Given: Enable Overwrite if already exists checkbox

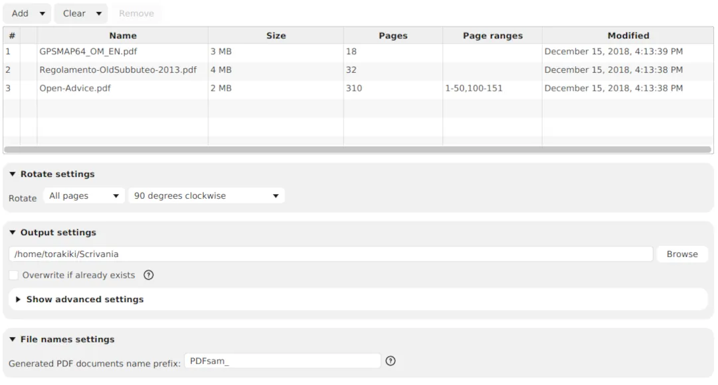Looking at the screenshot, I should [14, 275].
